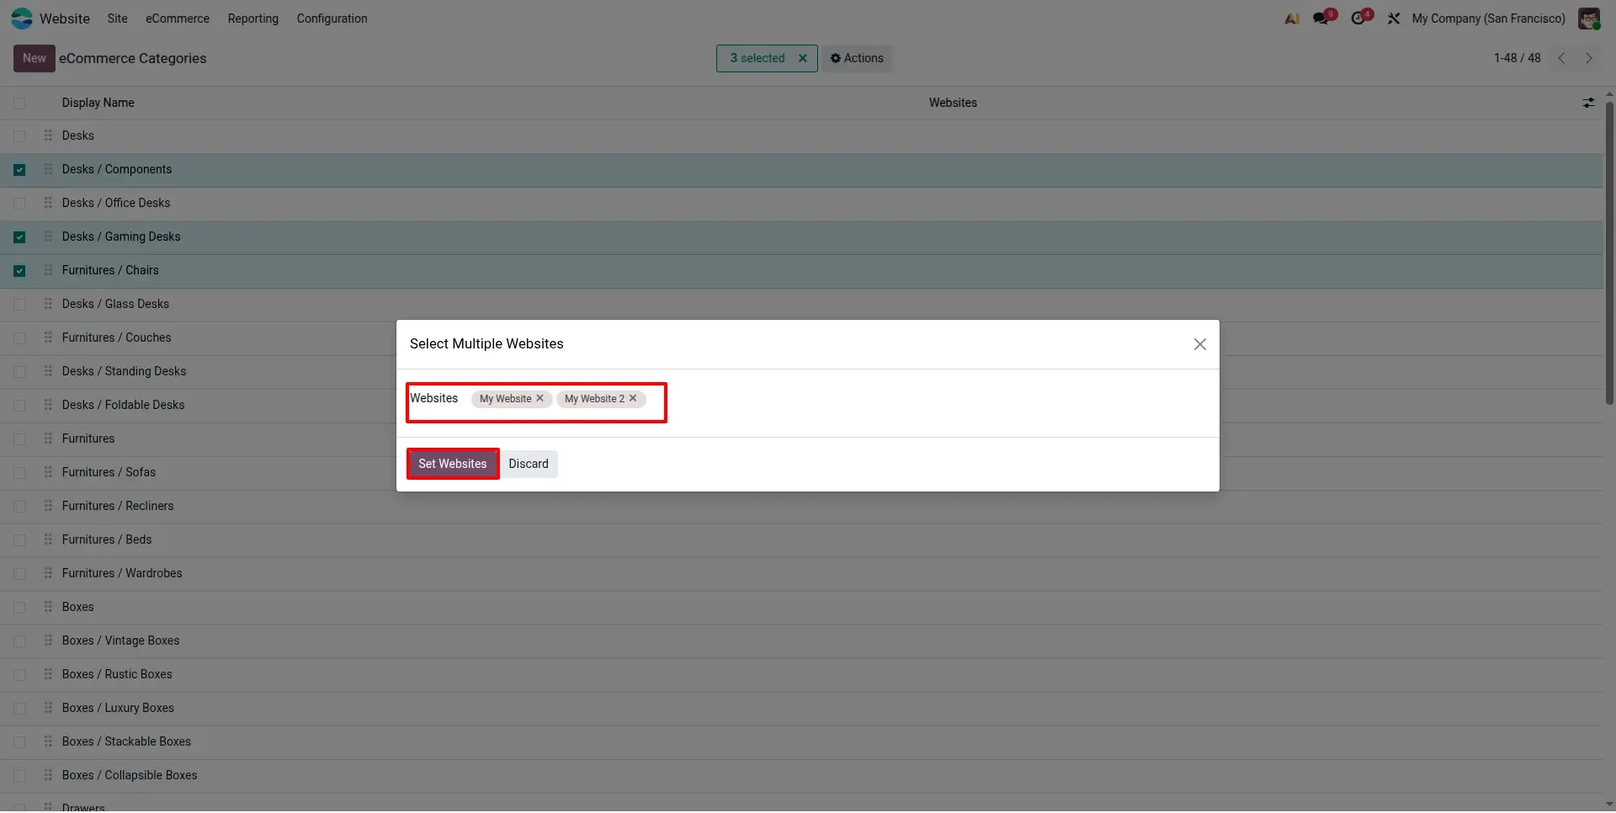The width and height of the screenshot is (1616, 813).
Task: Click the New button
Action: click(35, 58)
